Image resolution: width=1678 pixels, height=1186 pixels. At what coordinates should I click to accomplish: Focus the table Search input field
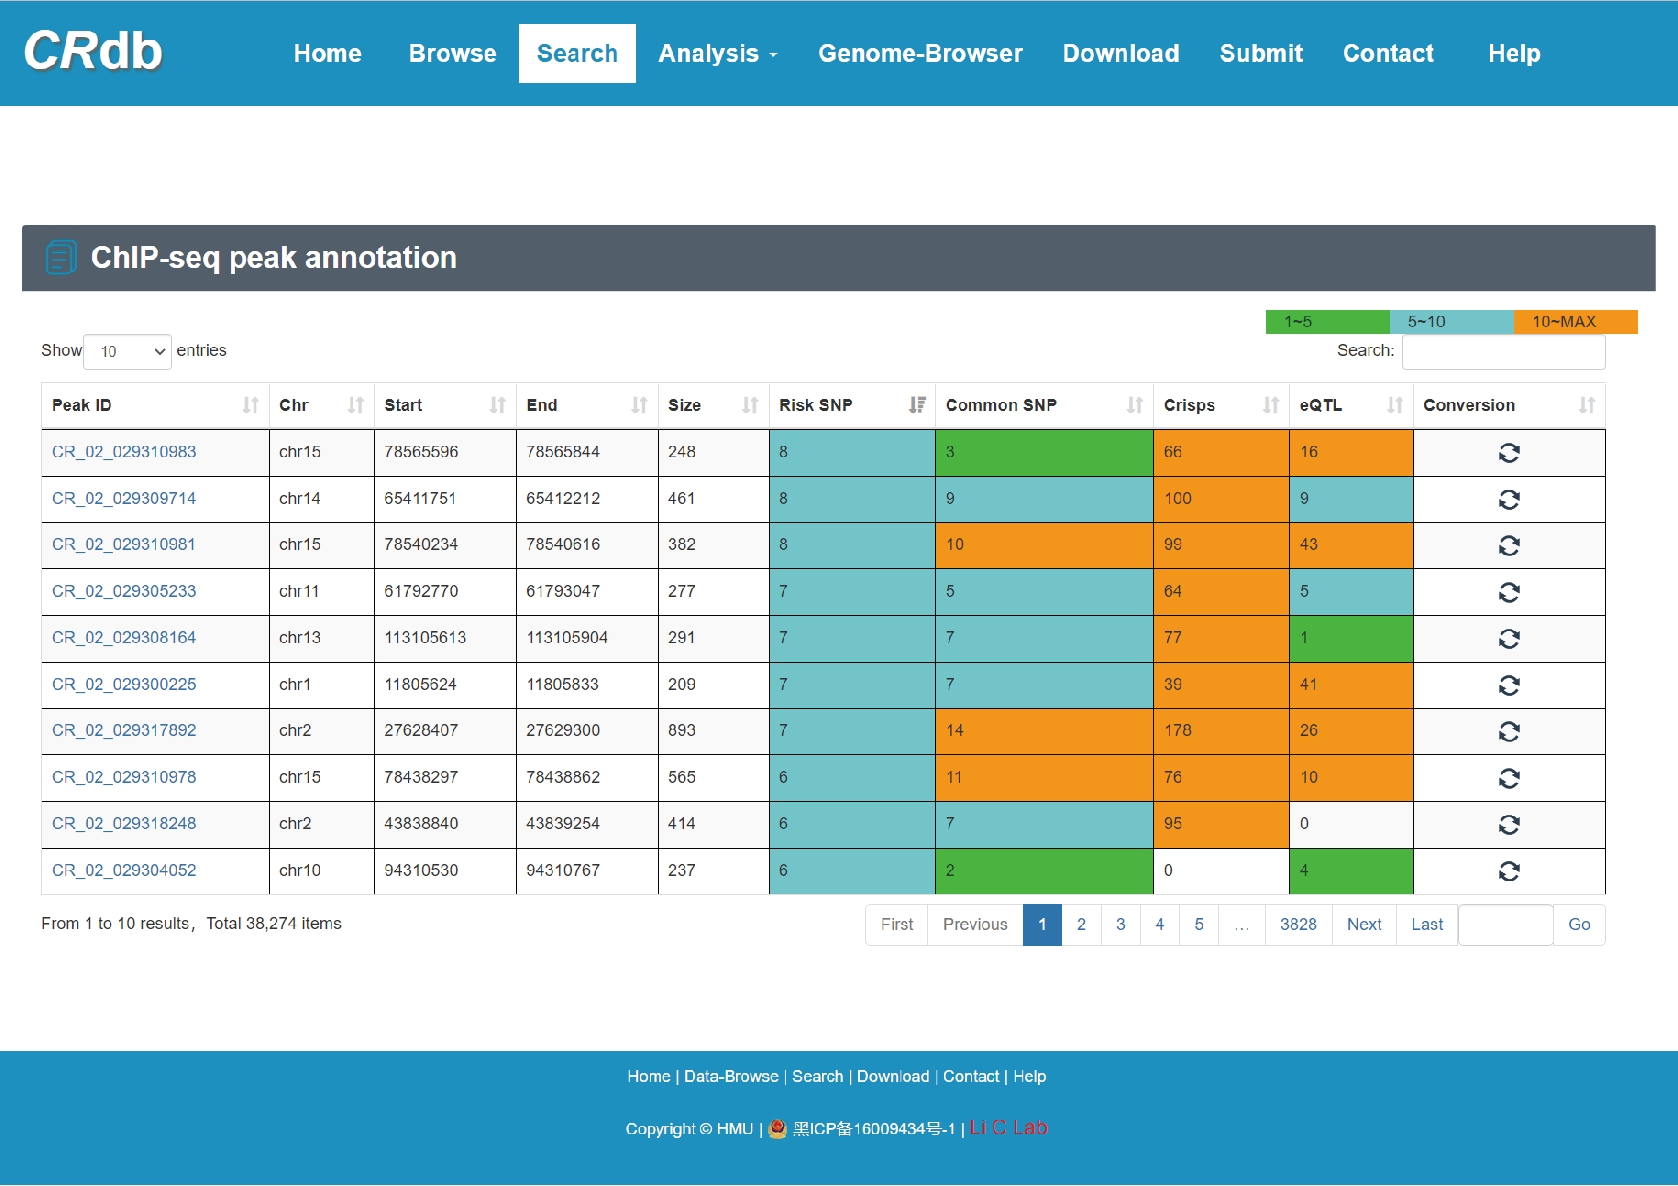tap(1503, 352)
